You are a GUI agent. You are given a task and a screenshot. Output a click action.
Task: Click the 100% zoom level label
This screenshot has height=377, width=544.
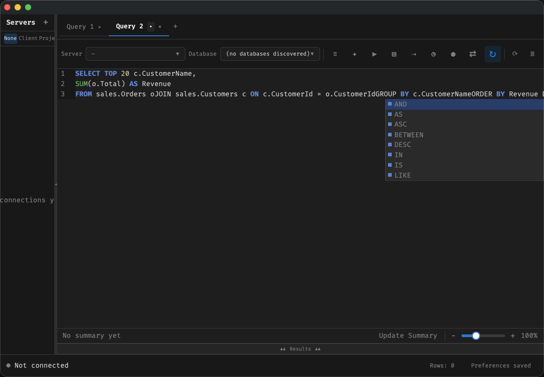(529, 336)
